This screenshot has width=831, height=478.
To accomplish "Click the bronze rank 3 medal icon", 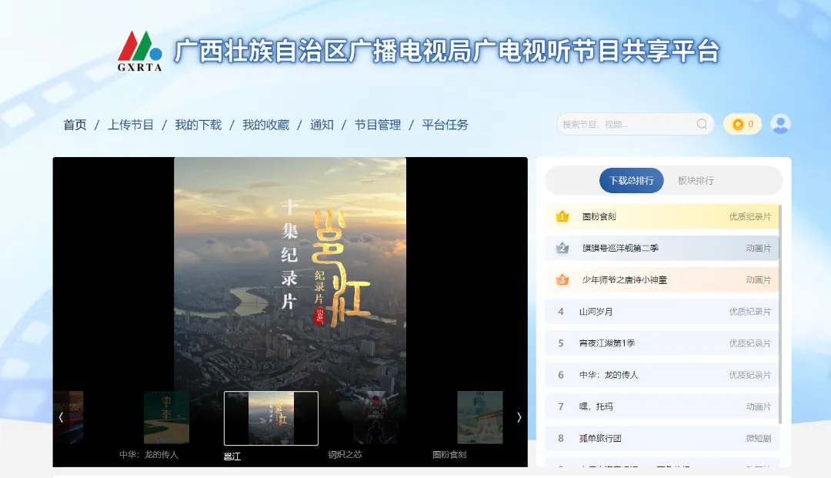I will pyautogui.click(x=562, y=280).
